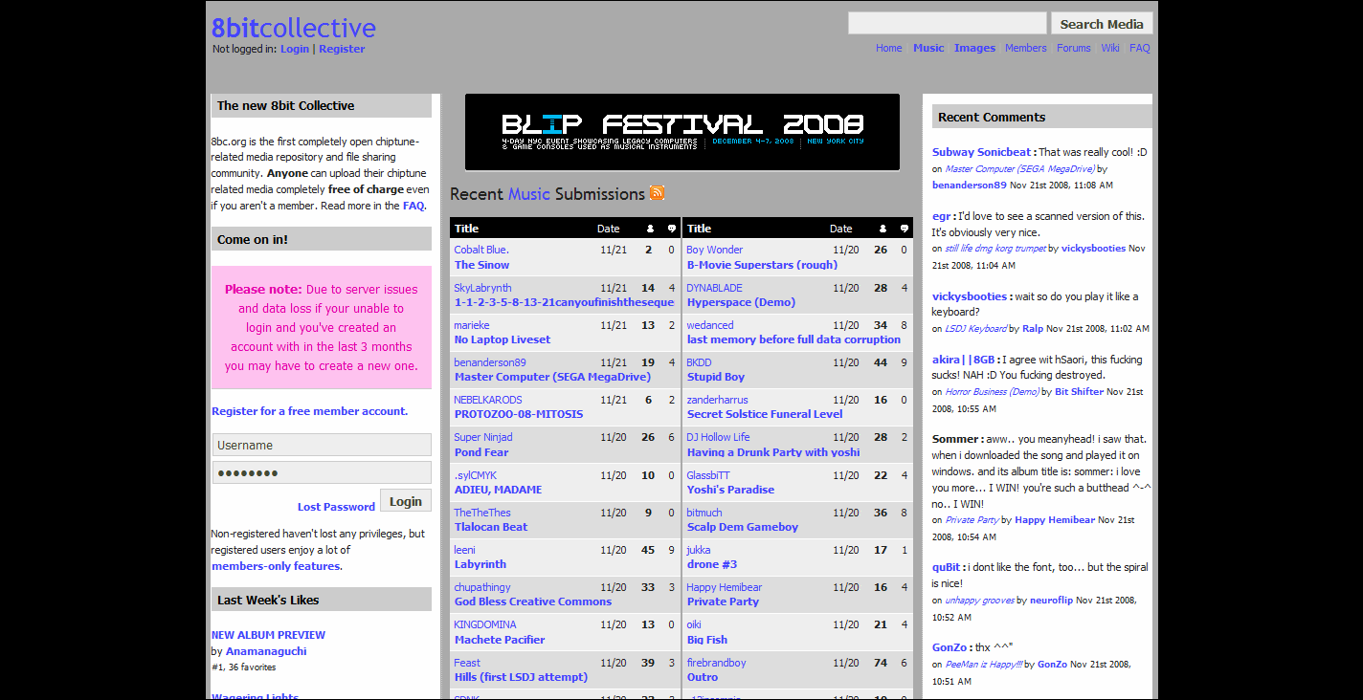Click the Login button in sidebar
Image resolution: width=1363 pixels, height=700 pixels.
[406, 501]
